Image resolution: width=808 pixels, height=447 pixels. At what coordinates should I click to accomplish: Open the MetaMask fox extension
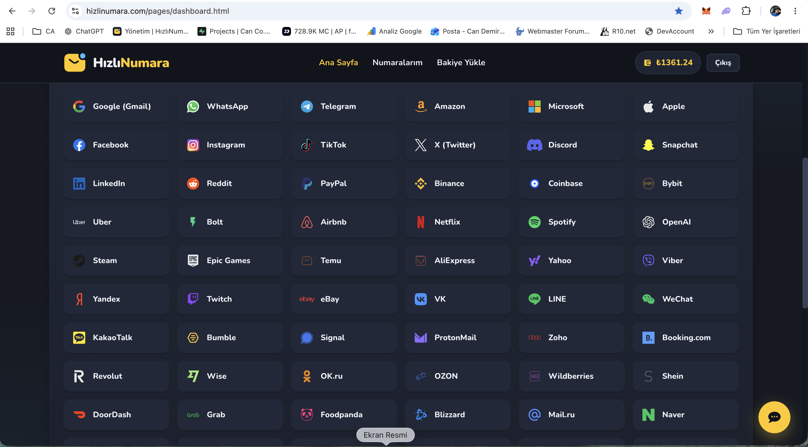706,11
